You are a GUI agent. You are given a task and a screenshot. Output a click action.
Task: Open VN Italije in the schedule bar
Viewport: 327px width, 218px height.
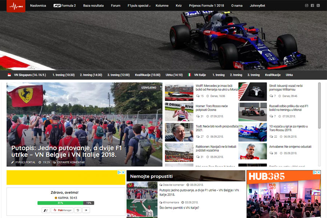pos(200,75)
